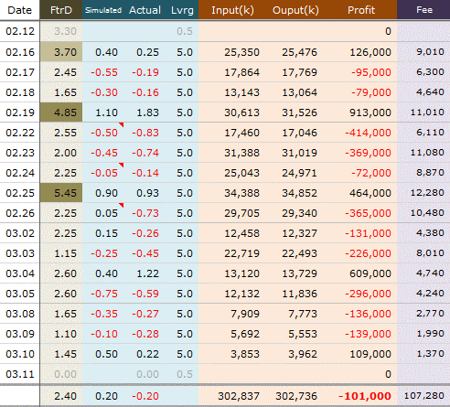Select the Fee column header
This screenshot has height=407, width=450.
tap(424, 10)
